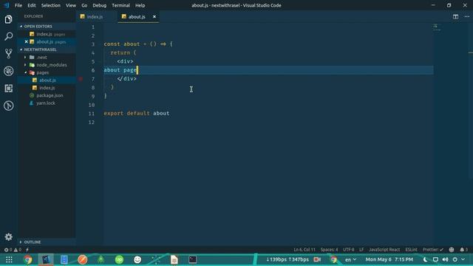473x266 pixels.
Task: Open the en keyboard language dropdown
Action: pos(350,259)
